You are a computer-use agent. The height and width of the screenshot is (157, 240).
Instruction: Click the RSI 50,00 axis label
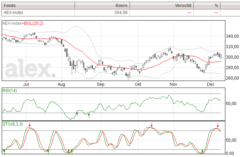click(231, 104)
